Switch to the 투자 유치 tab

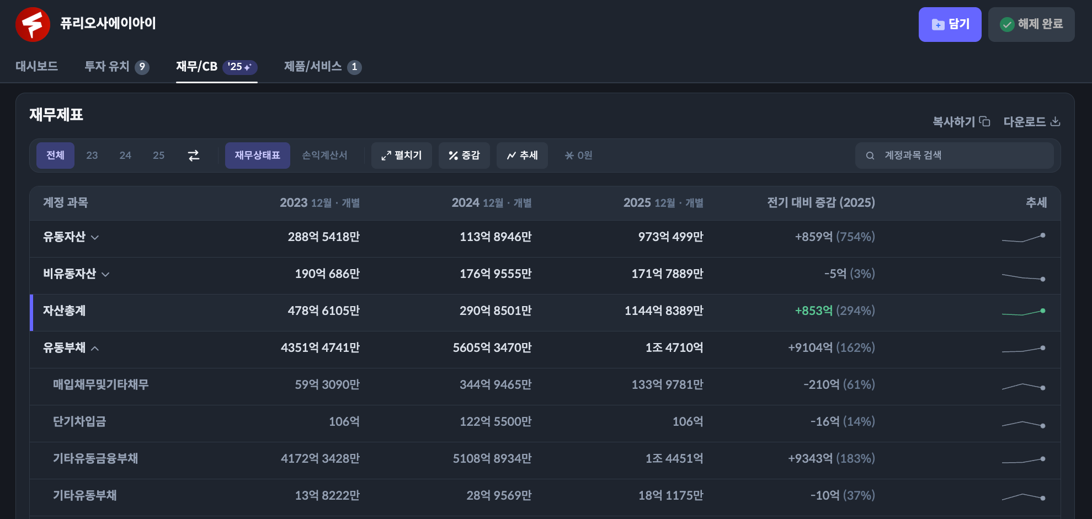(x=116, y=67)
